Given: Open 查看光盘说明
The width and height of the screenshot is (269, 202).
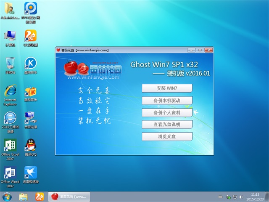Looking at the screenshot, I should pos(167,124).
